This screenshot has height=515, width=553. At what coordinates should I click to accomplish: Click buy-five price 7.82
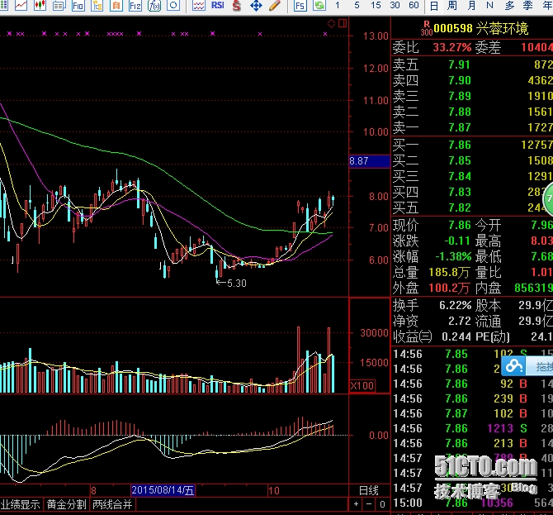coord(460,207)
